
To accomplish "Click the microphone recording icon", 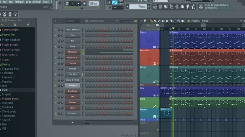I will (x=10, y=14).
